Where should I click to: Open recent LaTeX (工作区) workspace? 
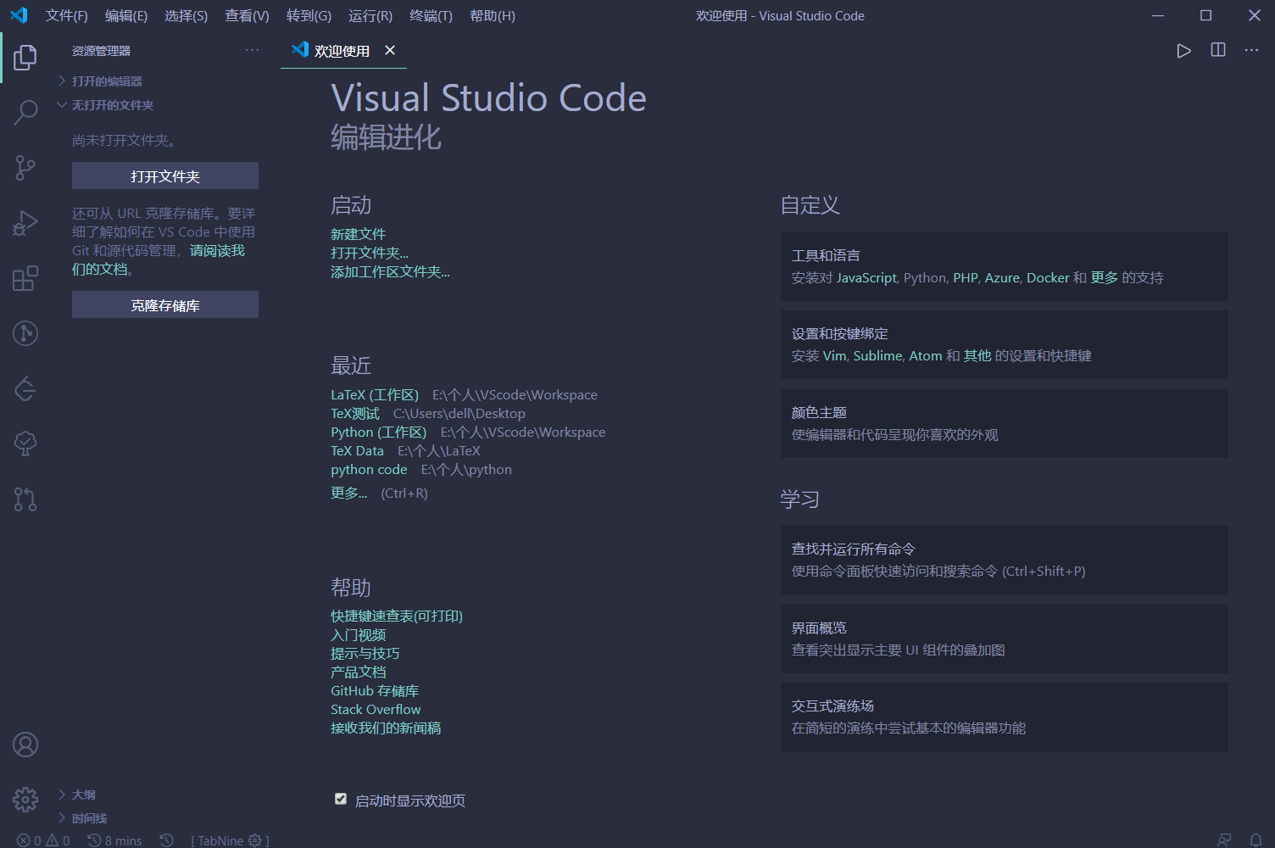(x=375, y=395)
